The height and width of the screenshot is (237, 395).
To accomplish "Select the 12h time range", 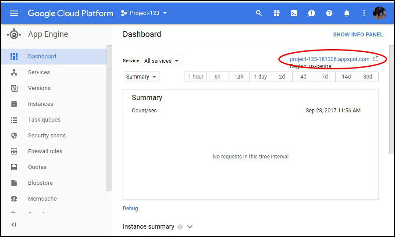I will [239, 77].
